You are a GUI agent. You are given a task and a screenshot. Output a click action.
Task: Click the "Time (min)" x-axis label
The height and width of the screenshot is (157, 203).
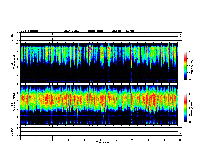(103, 142)
